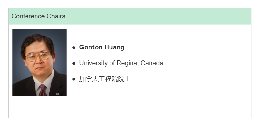
Task: Click the word Regina
Action: click(x=128, y=63)
